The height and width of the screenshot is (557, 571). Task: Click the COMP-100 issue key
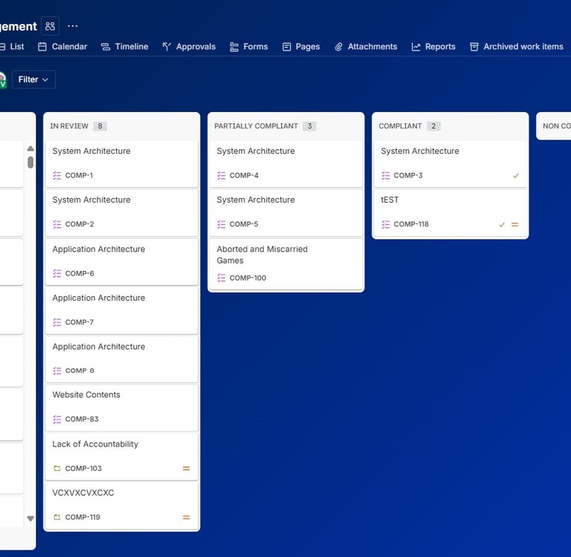(x=248, y=278)
